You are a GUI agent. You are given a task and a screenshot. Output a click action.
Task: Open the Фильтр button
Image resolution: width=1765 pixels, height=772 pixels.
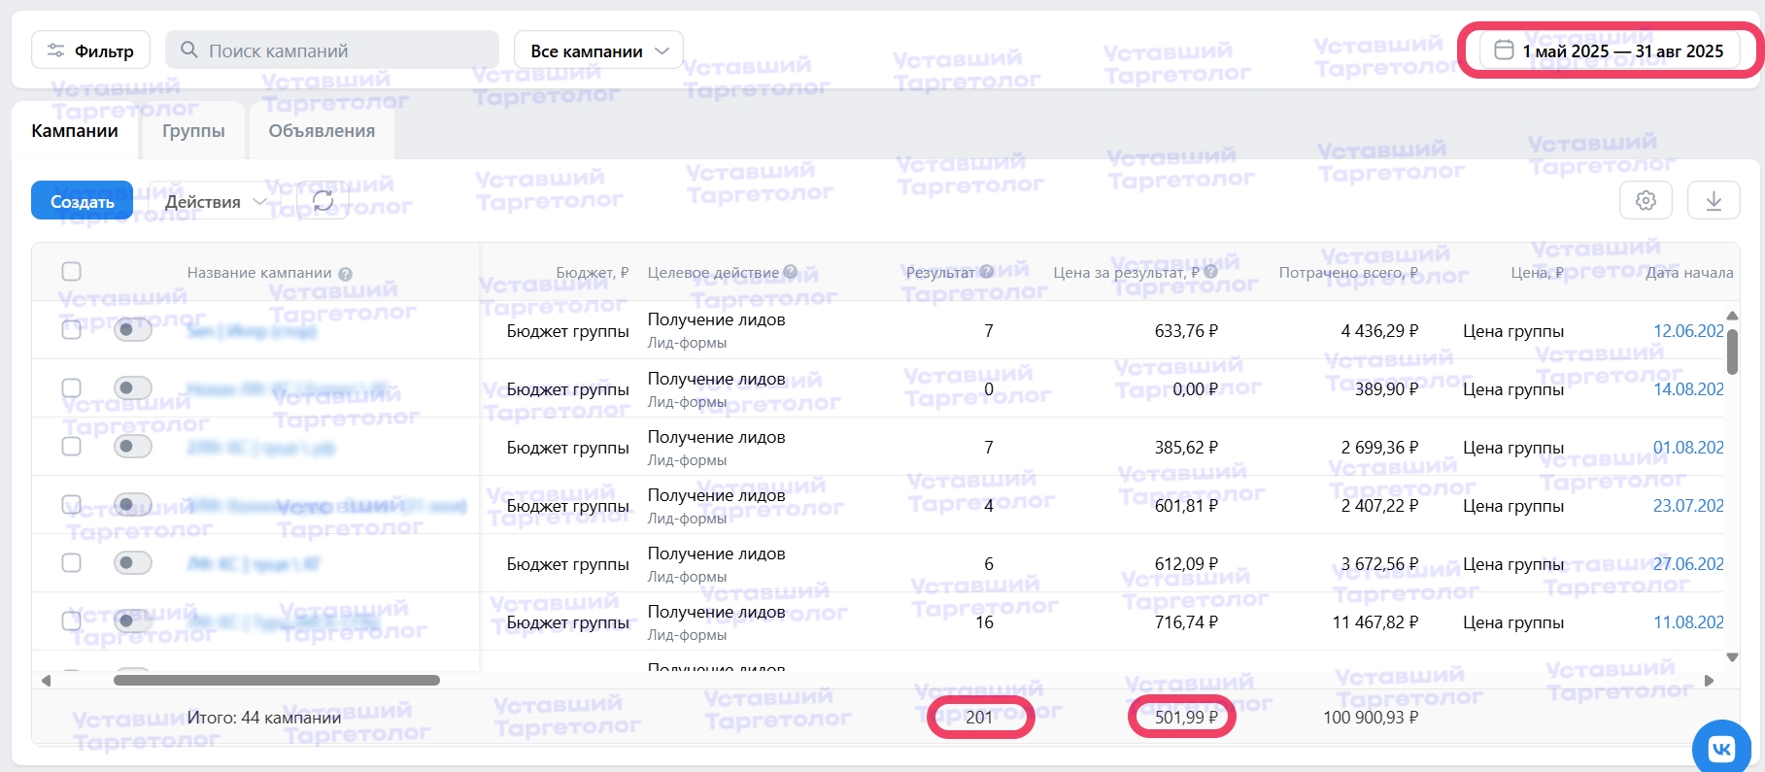coord(90,50)
